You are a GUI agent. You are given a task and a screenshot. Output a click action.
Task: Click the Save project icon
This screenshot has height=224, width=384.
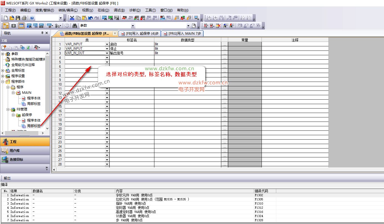(18, 18)
